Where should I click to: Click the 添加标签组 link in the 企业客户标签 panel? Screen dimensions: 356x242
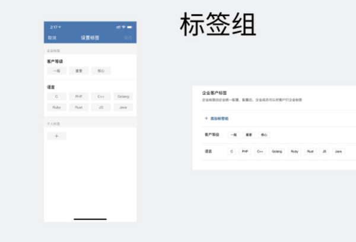tap(217, 119)
